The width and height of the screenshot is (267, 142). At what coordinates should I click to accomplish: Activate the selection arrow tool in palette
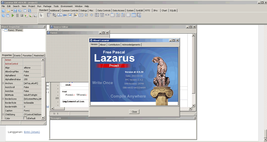pos(41,15)
